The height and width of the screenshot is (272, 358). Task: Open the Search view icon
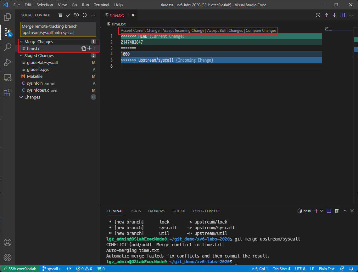8,47
